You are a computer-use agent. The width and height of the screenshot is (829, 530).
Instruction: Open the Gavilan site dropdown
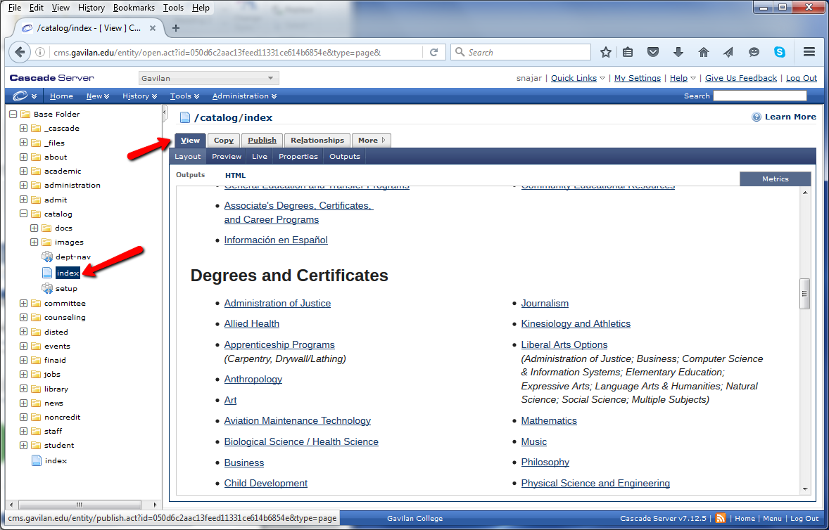[x=208, y=78]
